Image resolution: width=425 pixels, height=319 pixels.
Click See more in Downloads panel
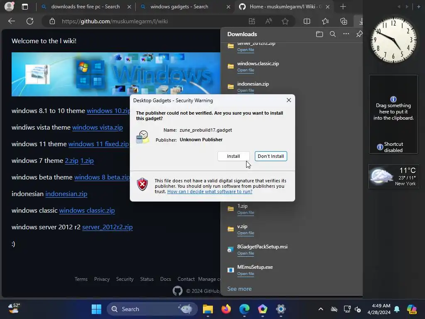(x=239, y=289)
